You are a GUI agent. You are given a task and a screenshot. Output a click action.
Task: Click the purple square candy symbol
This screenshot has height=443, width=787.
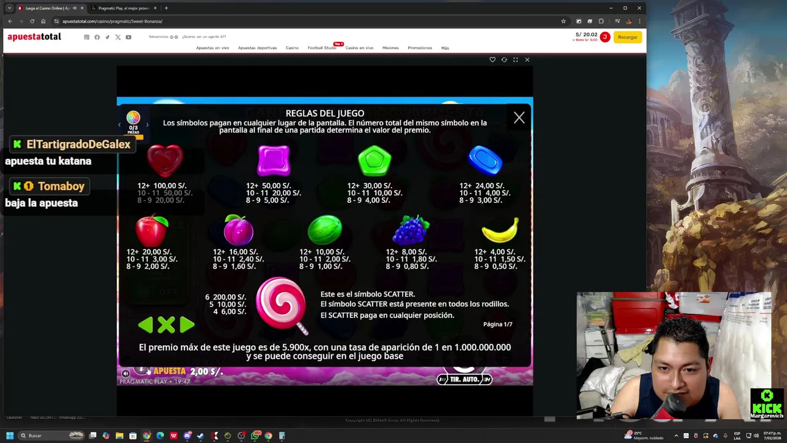274,161
